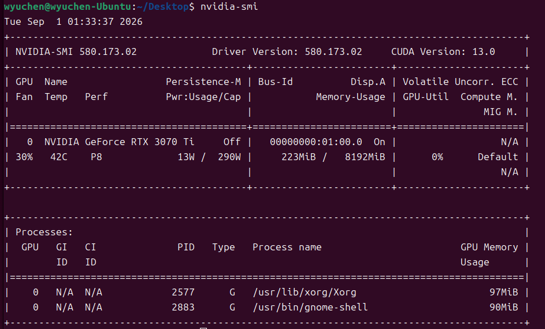This screenshot has width=545, height=329.
Task: Click the Fan column header
Action: (24, 97)
